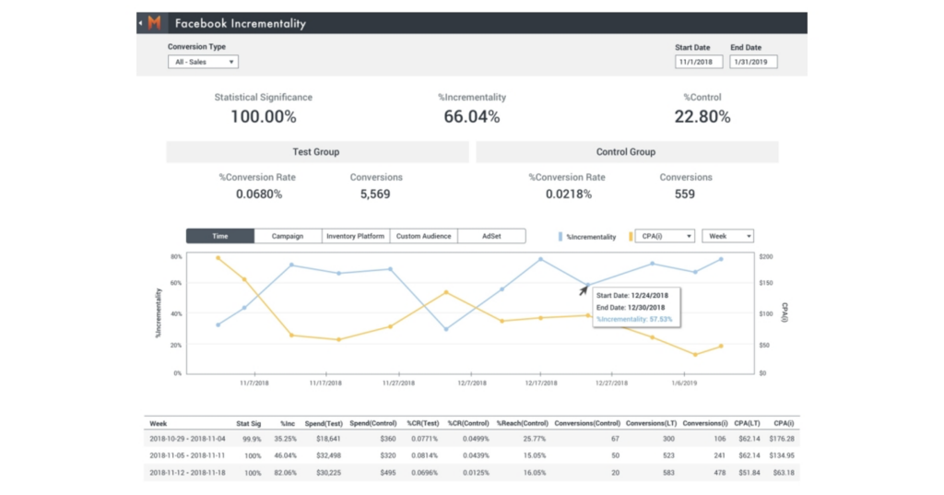The height and width of the screenshot is (495, 944).
Task: Sort table by Conversions(i) column header
Action: (x=705, y=423)
